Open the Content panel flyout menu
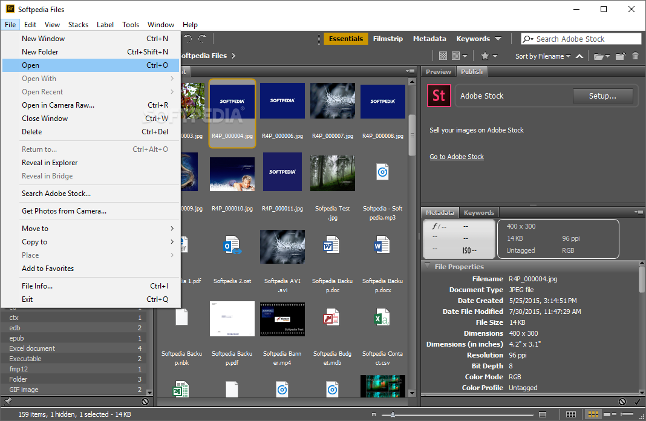The width and height of the screenshot is (646, 421). (x=410, y=71)
